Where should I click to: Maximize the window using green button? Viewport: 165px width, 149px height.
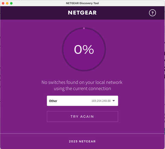[x=11, y=3]
